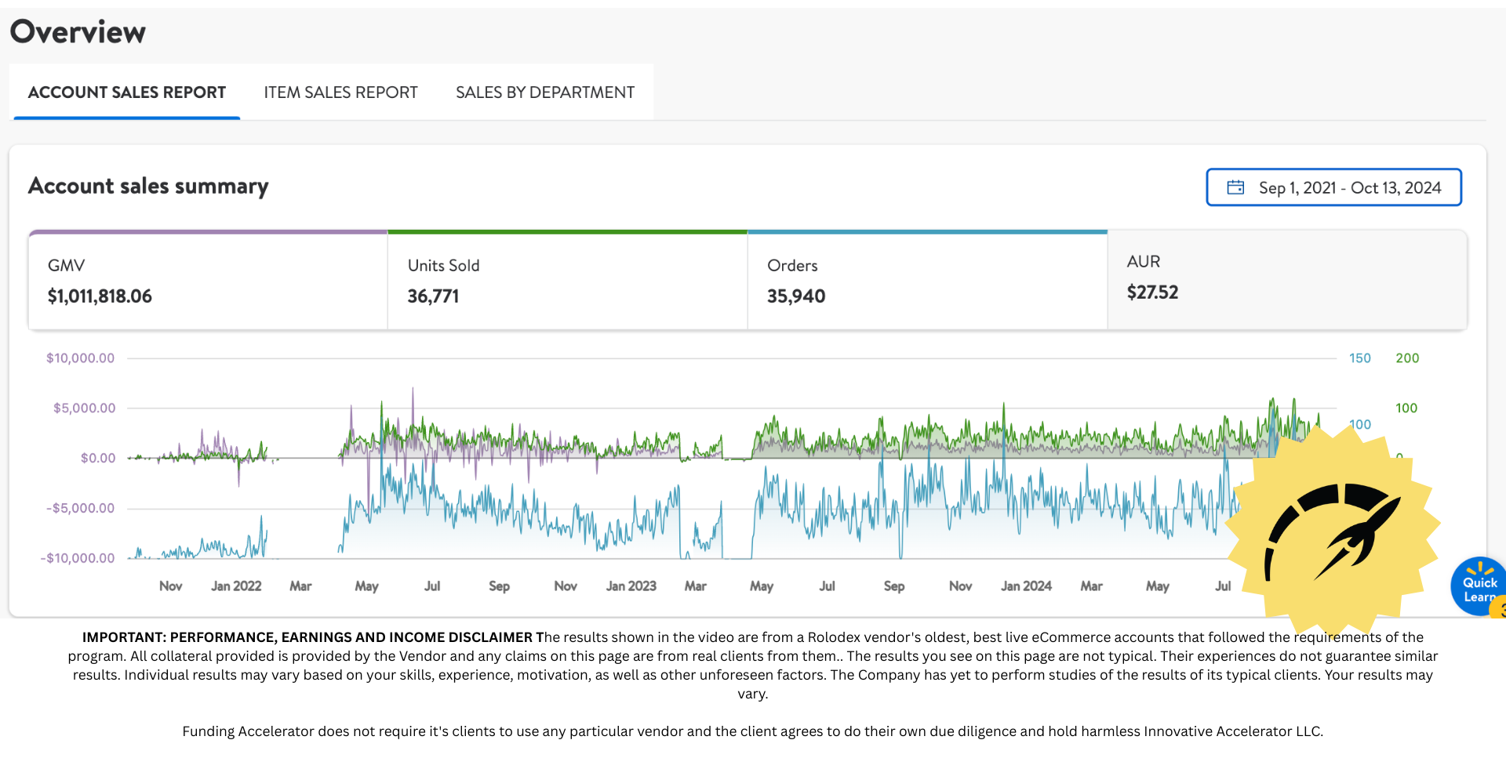This screenshot has height=769, width=1506.
Task: Click the -$5,000.00 y-axis label
Action: pyautogui.click(x=80, y=509)
